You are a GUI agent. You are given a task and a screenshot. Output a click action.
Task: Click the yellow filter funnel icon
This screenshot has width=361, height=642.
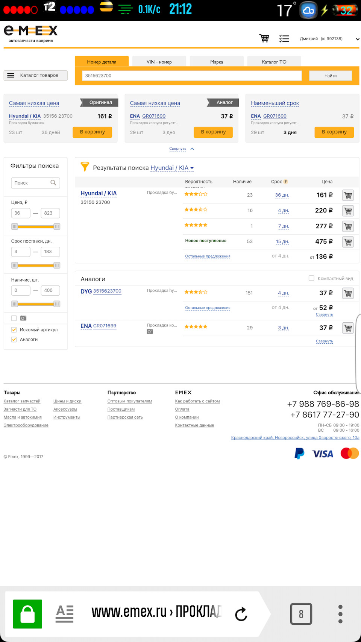(x=85, y=167)
